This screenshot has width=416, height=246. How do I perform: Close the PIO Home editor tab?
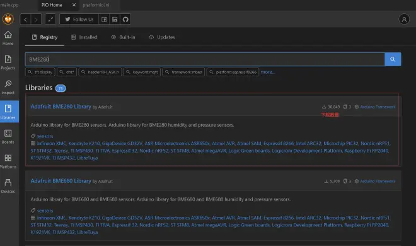[x=74, y=5]
